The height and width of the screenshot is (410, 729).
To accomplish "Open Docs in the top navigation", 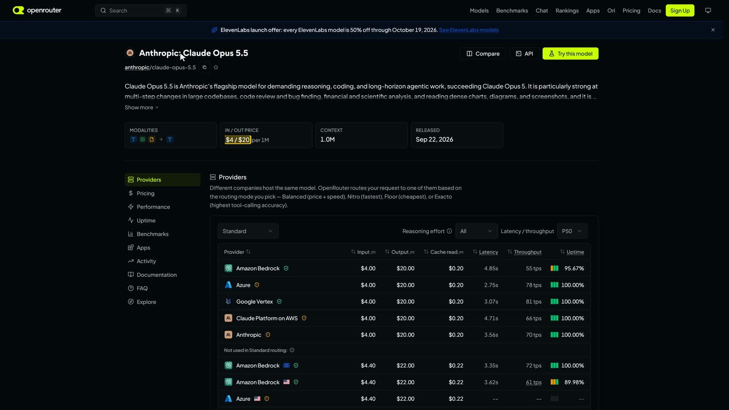I will coord(654,11).
